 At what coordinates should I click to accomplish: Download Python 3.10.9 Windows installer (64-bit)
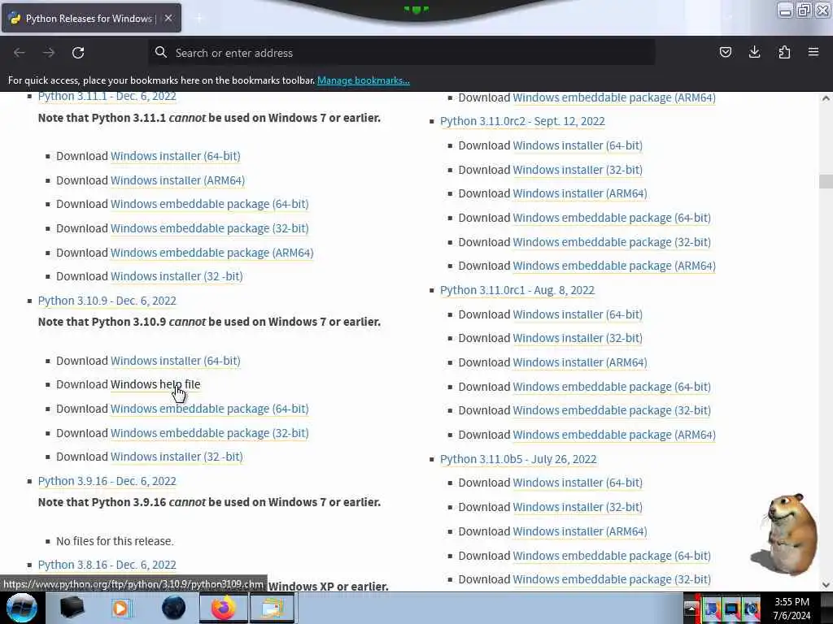176,361
